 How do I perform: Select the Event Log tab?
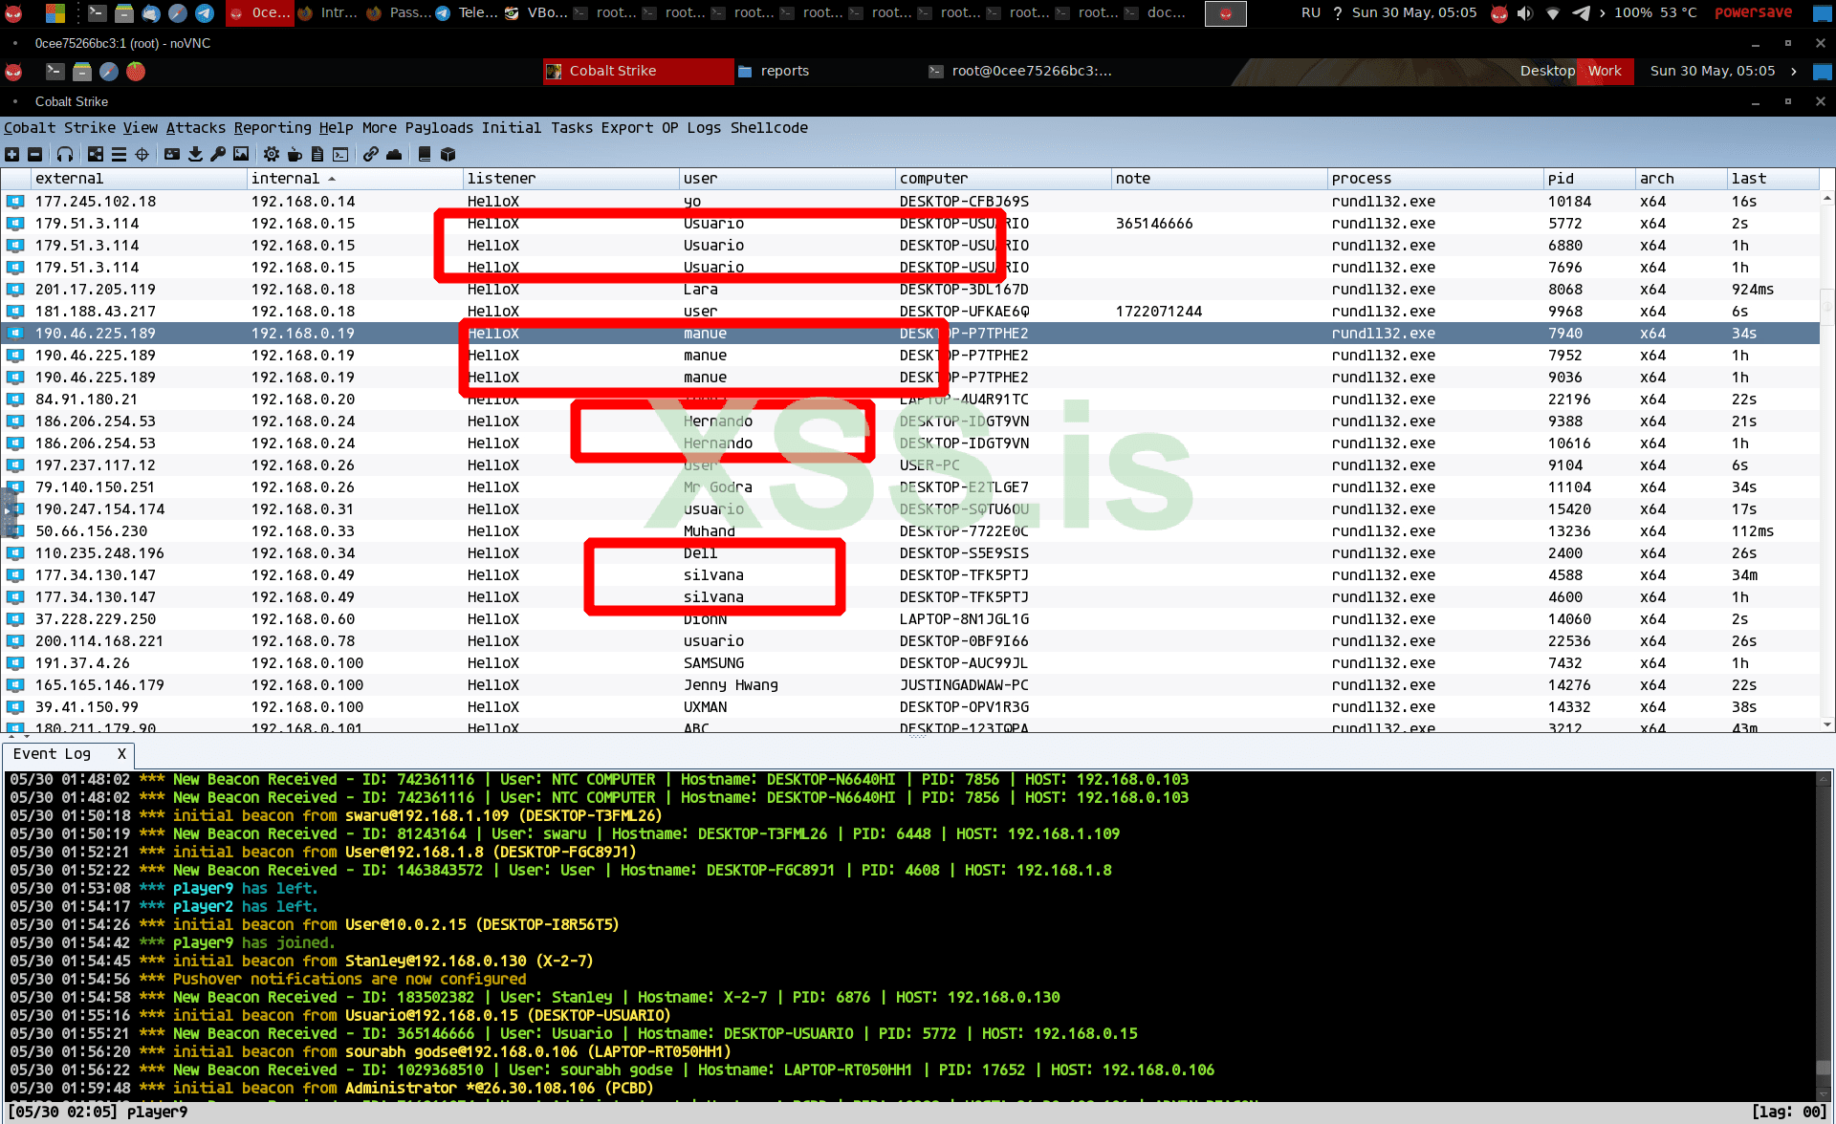click(x=53, y=754)
